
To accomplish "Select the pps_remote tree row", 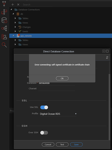I will click(61, 36).
